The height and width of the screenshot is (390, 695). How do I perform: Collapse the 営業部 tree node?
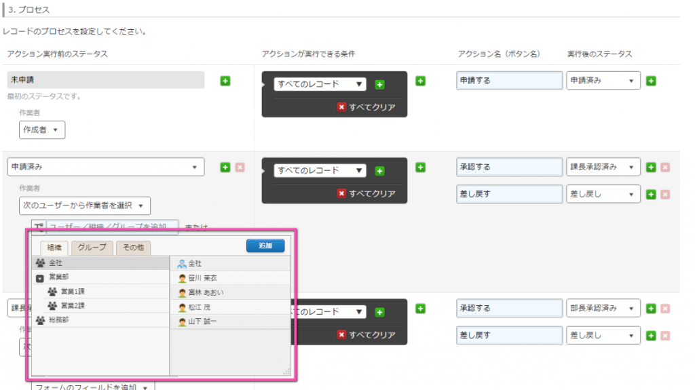click(40, 278)
